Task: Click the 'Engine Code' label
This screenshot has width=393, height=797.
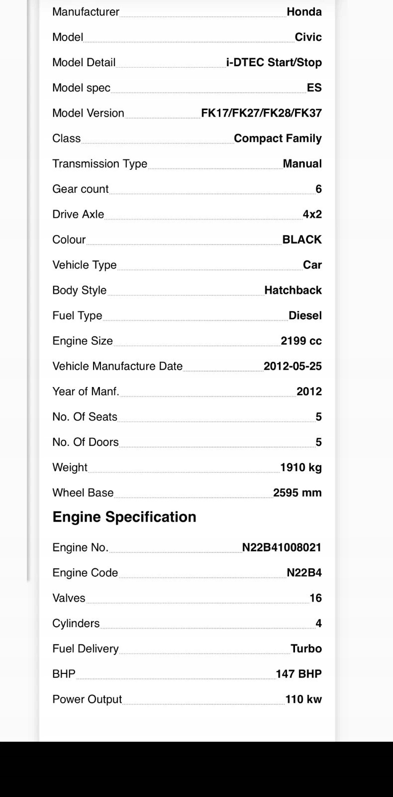Action: [85, 573]
